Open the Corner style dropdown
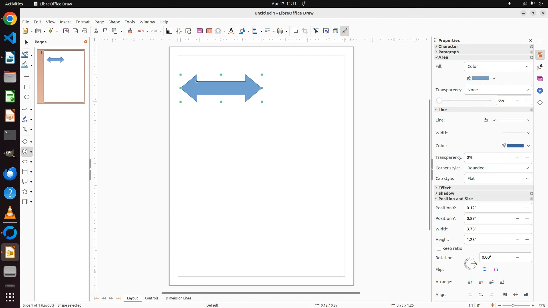548x308 pixels. 498,168
